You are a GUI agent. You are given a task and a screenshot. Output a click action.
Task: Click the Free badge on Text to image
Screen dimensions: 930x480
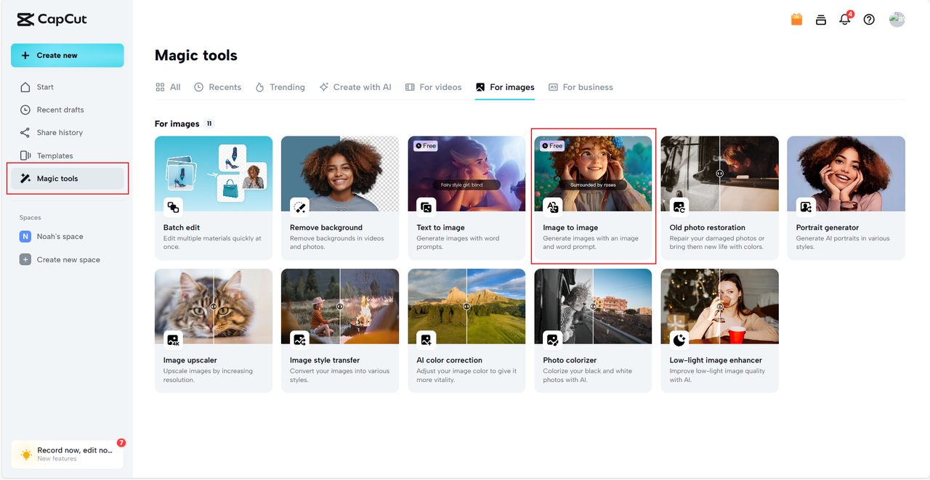[x=426, y=146]
